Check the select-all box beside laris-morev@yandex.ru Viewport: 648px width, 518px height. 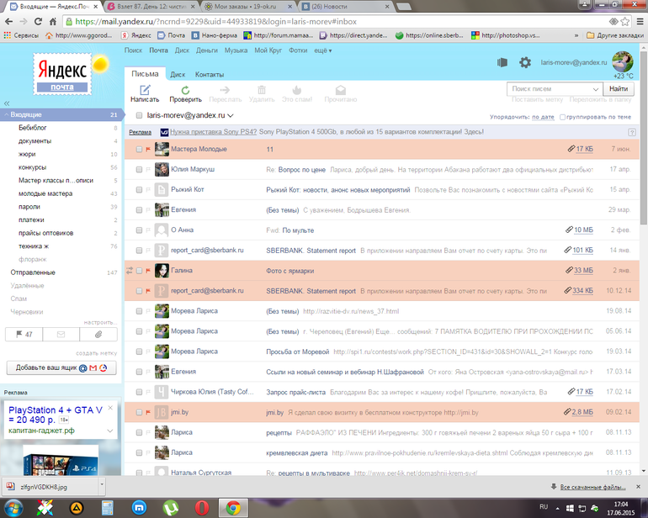click(139, 115)
